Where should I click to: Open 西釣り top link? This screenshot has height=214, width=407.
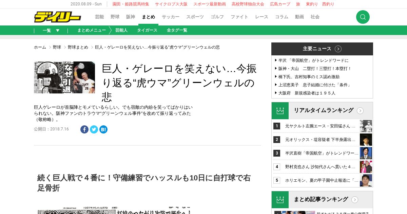point(328,4)
